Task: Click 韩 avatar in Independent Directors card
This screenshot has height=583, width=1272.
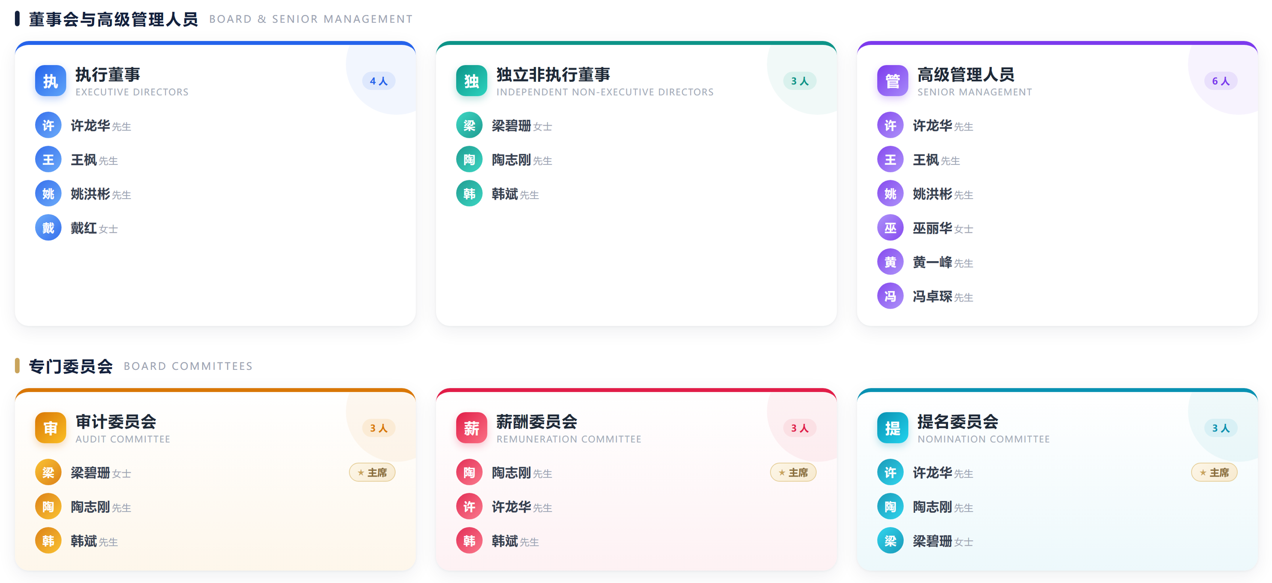Action: click(469, 193)
